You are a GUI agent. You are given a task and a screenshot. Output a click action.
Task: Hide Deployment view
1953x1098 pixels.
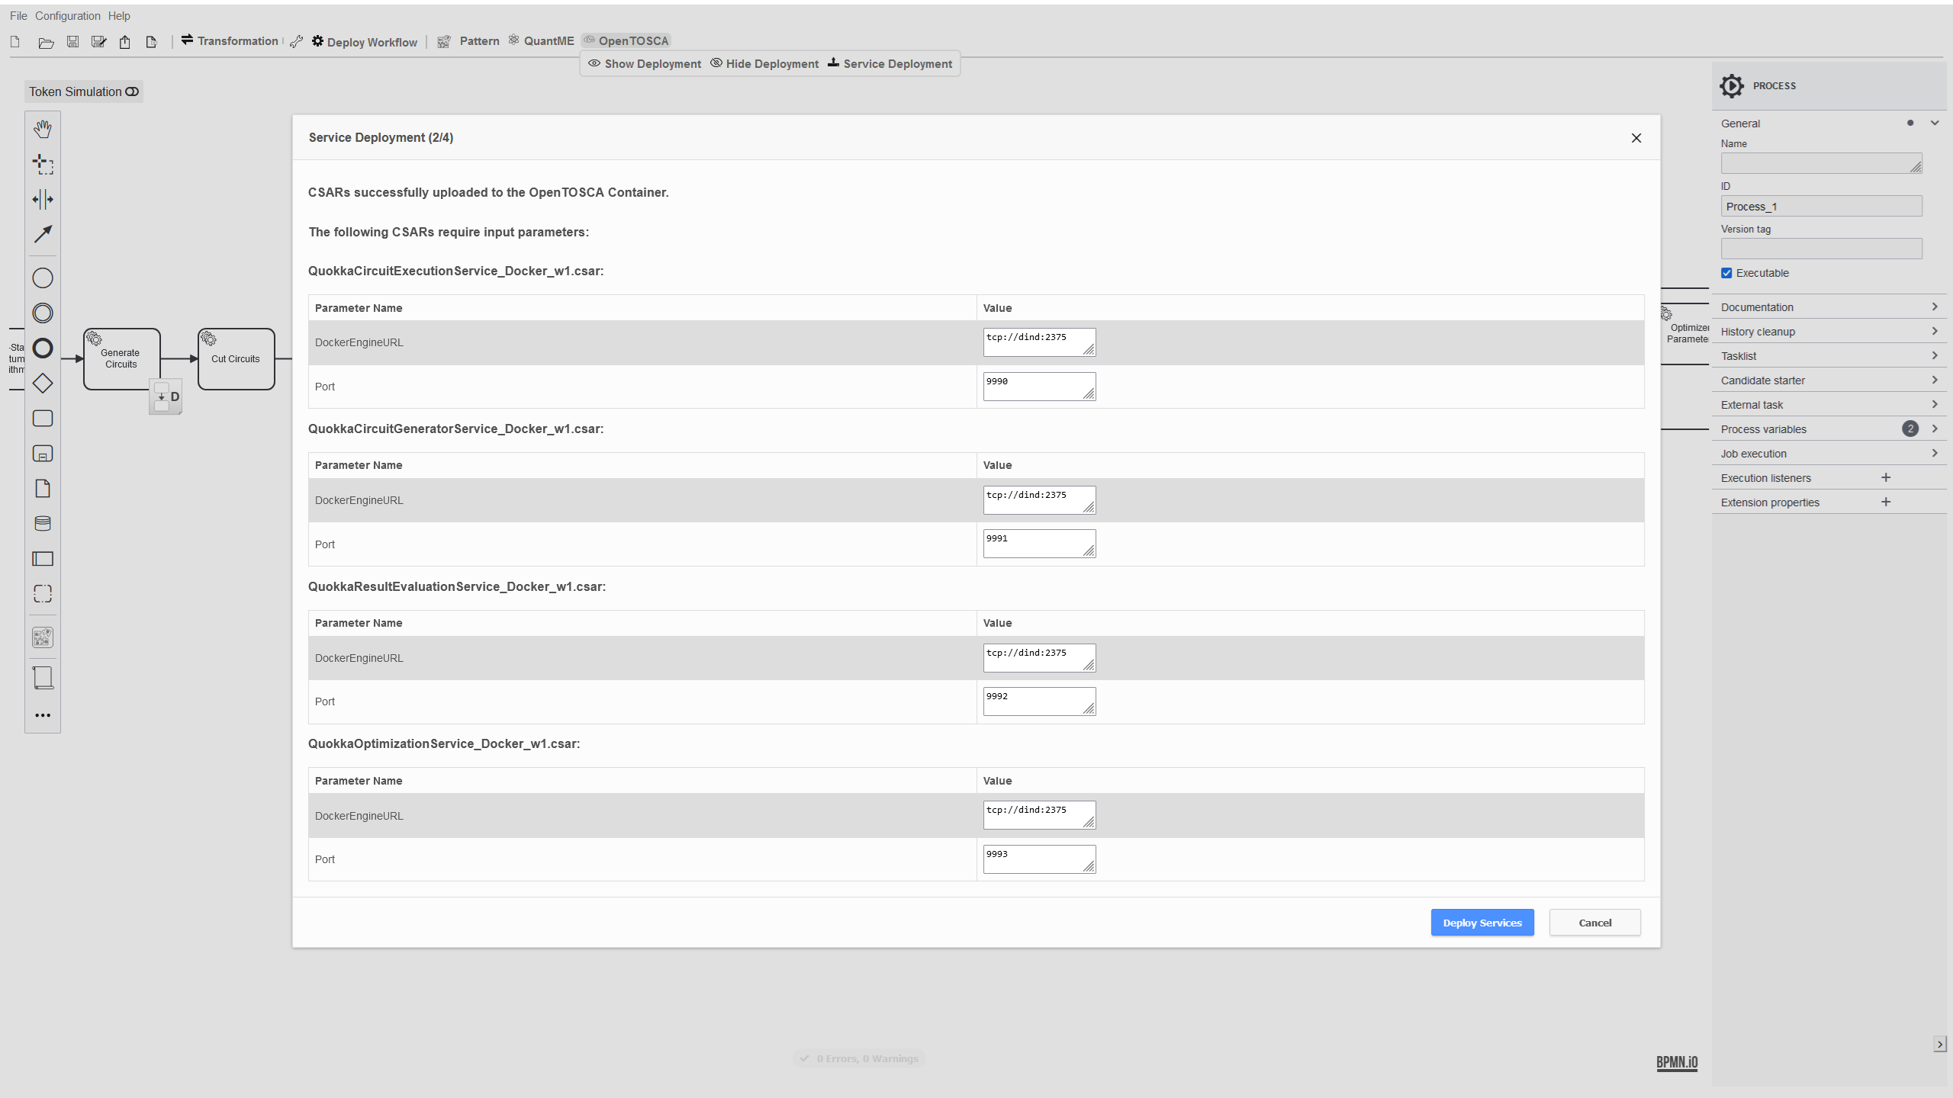click(x=764, y=63)
